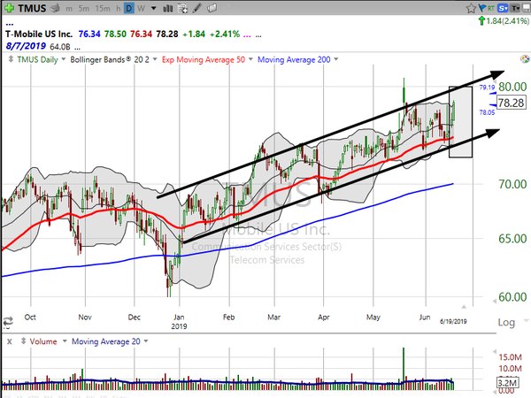Open the T dropdown button
Screen dimensions: 531x398
[515, 9]
